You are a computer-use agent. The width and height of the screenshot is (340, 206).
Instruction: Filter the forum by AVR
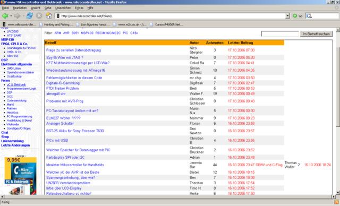pos(66,33)
